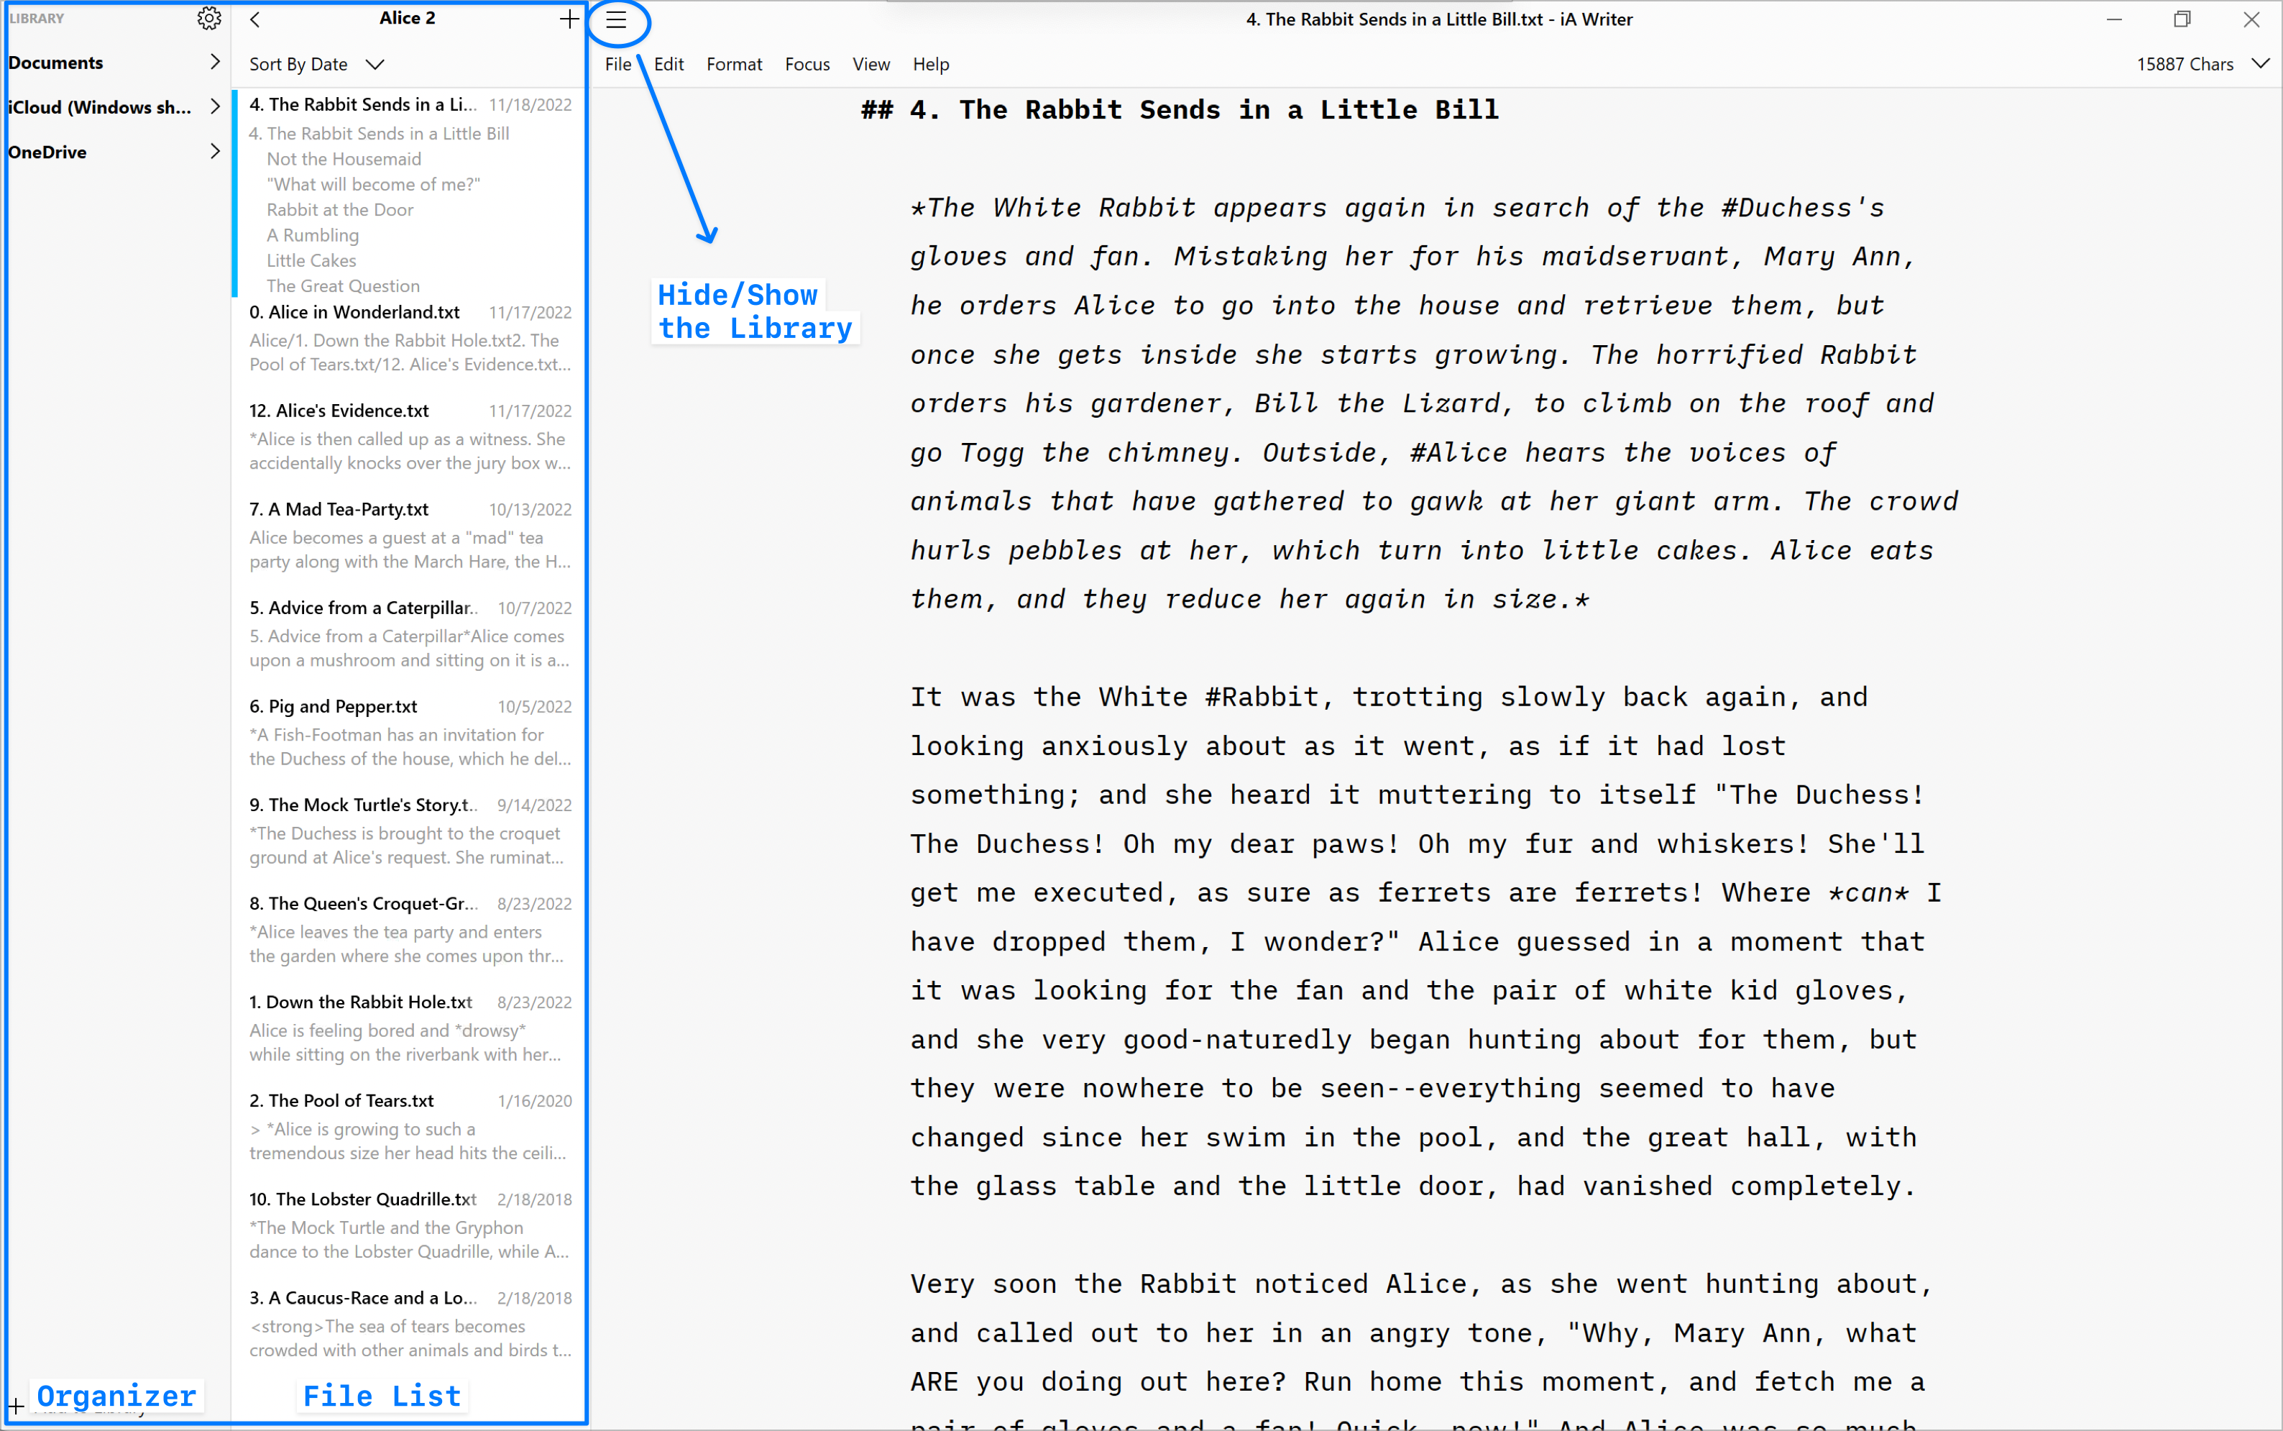Click the Alice 2 folder title
The height and width of the screenshot is (1431, 2283).
[407, 18]
